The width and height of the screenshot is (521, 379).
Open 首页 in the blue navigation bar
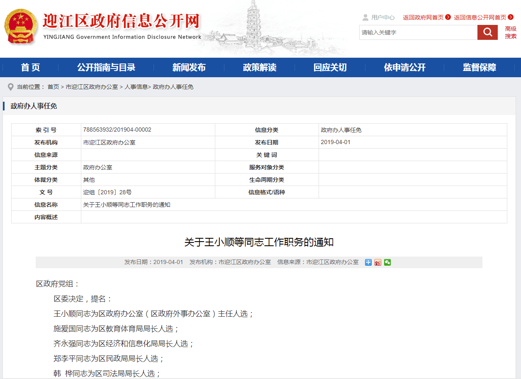tap(30, 68)
